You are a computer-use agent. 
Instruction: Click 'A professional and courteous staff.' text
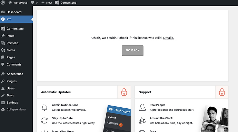tap(172, 110)
